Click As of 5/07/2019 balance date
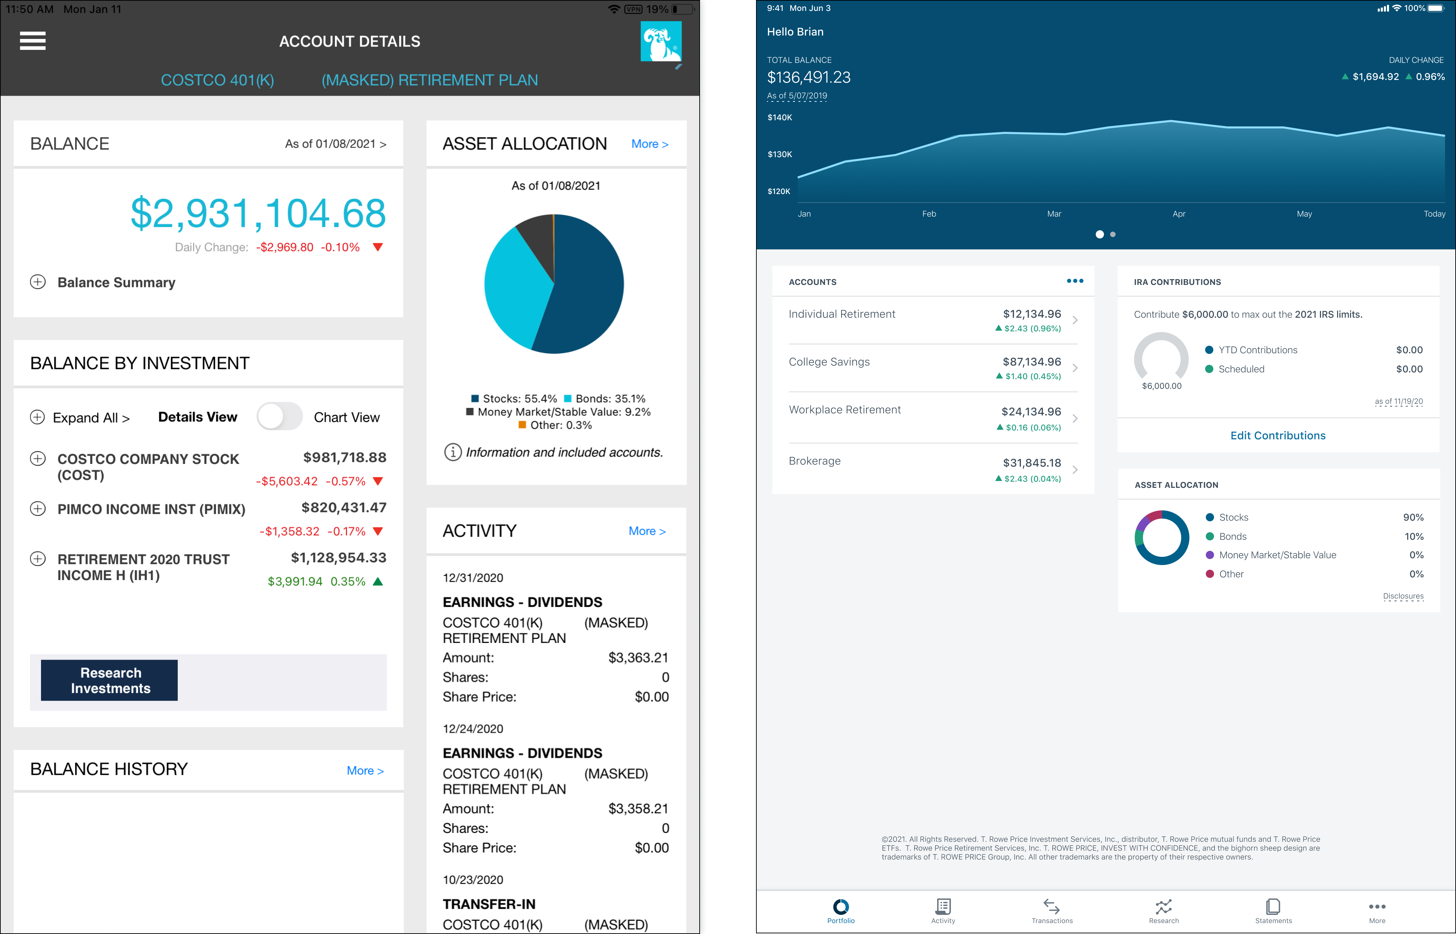The width and height of the screenshot is (1456, 934). coord(797,96)
